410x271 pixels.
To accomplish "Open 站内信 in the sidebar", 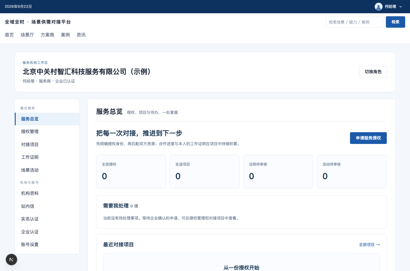I will click(x=47, y=206).
